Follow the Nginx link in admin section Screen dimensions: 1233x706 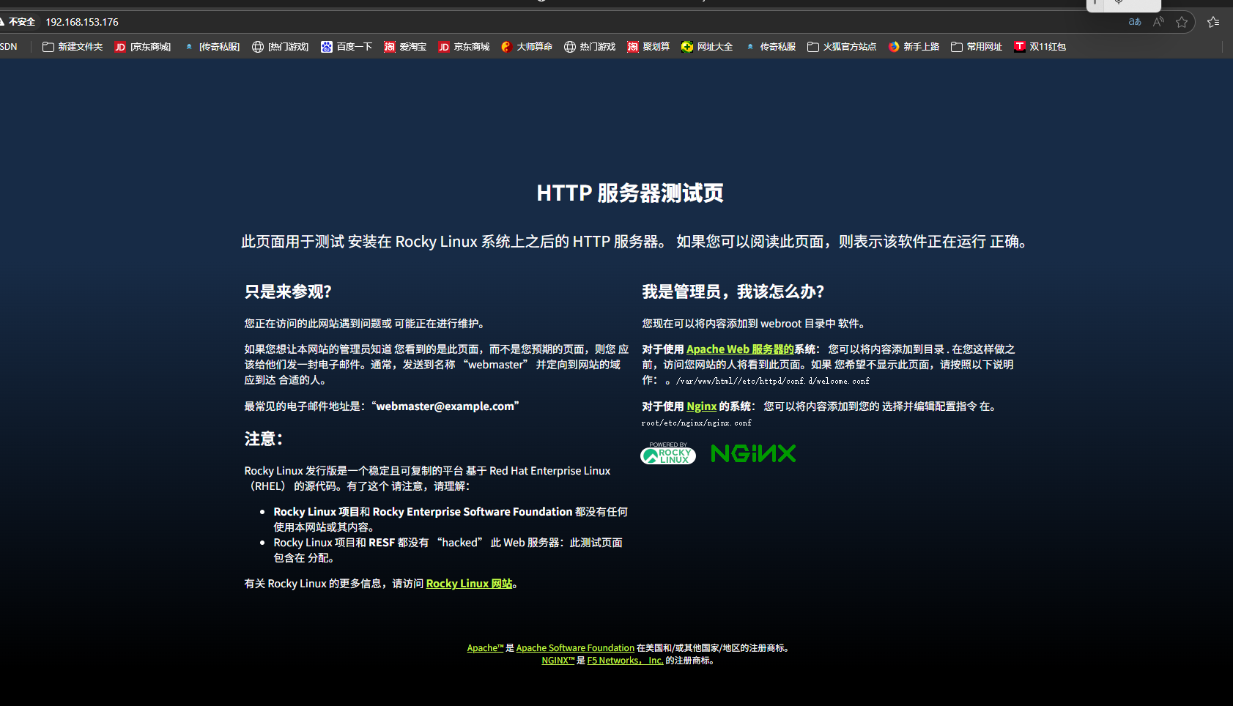click(x=701, y=406)
